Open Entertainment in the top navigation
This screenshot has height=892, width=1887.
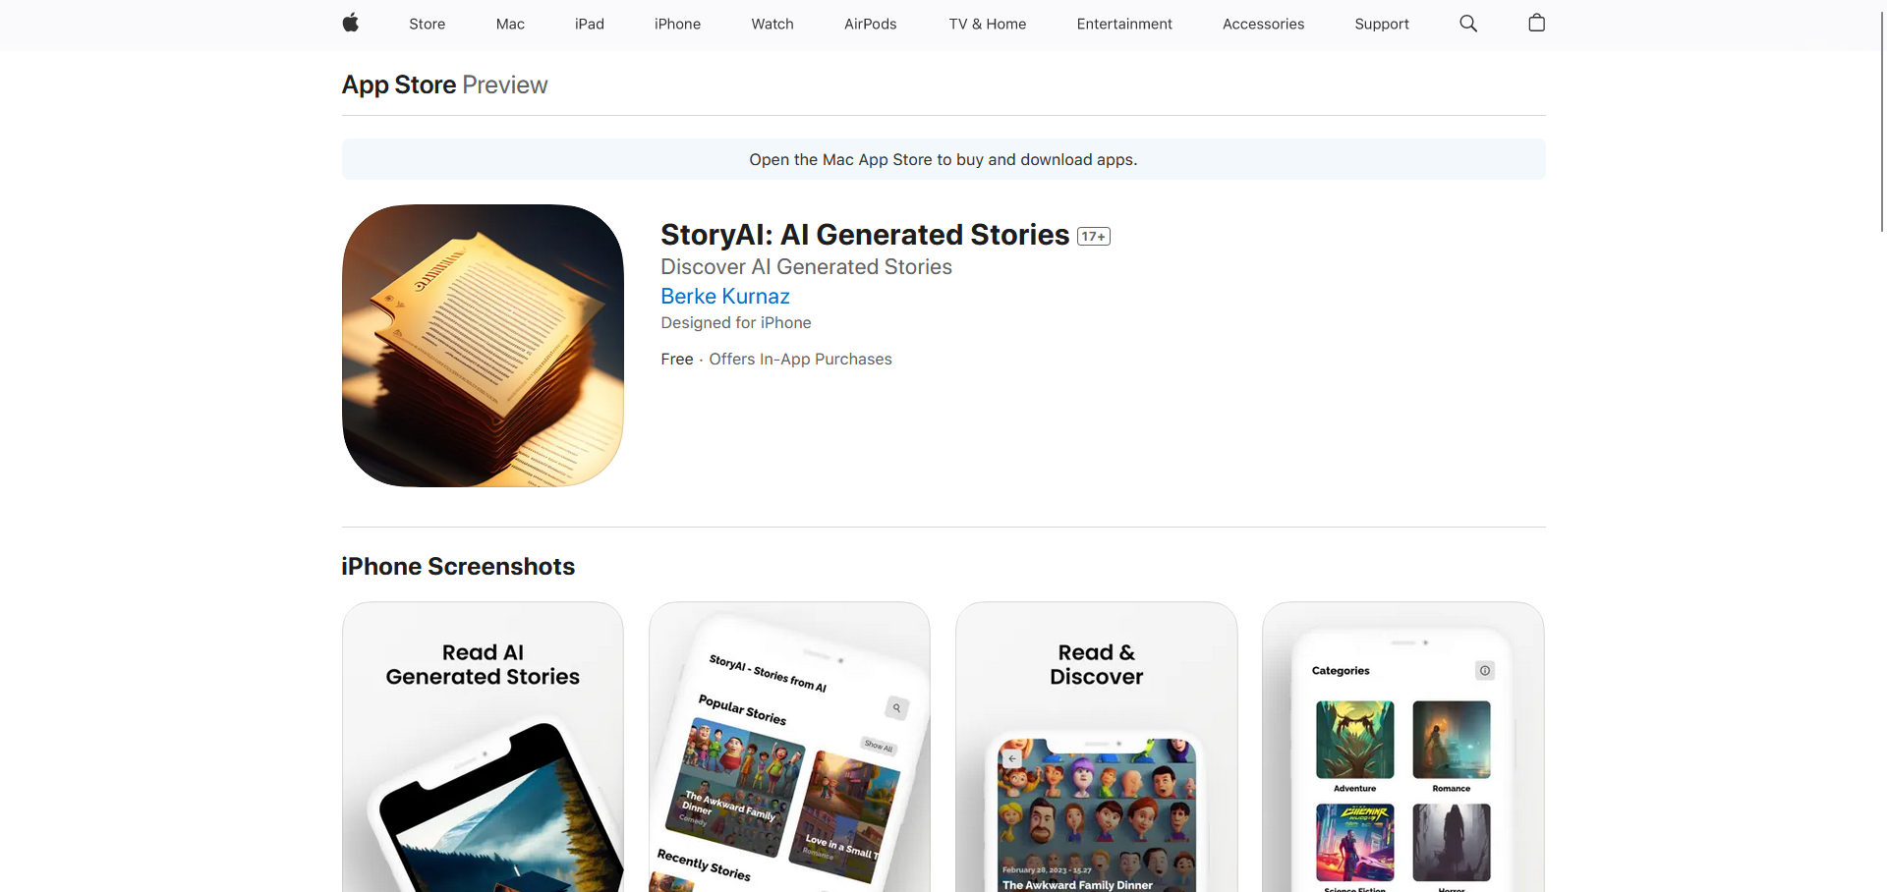click(1124, 24)
